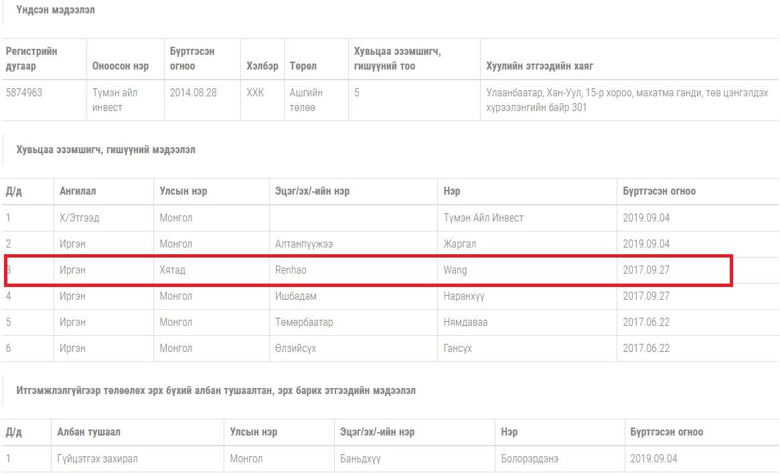This screenshot has height=475, width=780.
Task: Click the Төмөрбаатар parent name cell
Action: coord(304,322)
